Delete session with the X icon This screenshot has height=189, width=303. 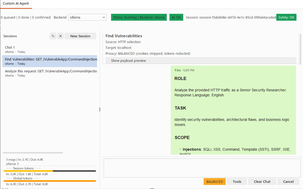[x=61, y=36]
